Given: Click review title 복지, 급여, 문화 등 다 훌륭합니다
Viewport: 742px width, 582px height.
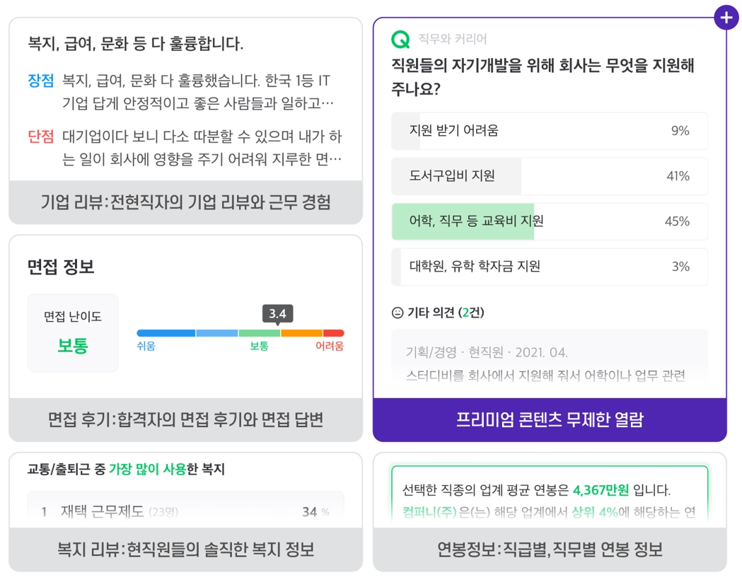Looking at the screenshot, I should click(136, 44).
